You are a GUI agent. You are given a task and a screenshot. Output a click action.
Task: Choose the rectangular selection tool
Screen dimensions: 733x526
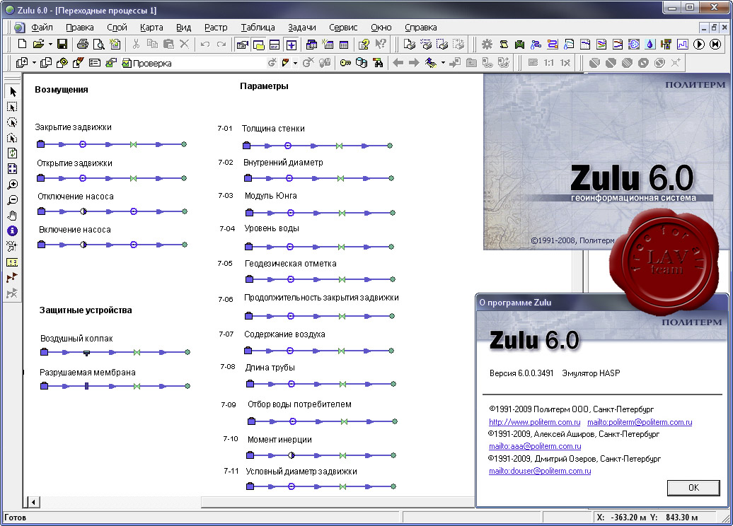(13, 107)
